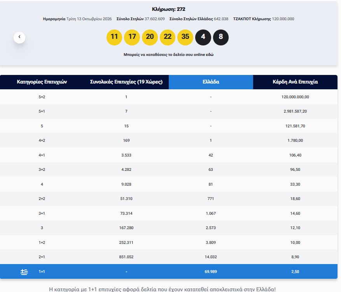341x292 pixels.
Task: Click prize amount 96,50
Action: coord(295,169)
